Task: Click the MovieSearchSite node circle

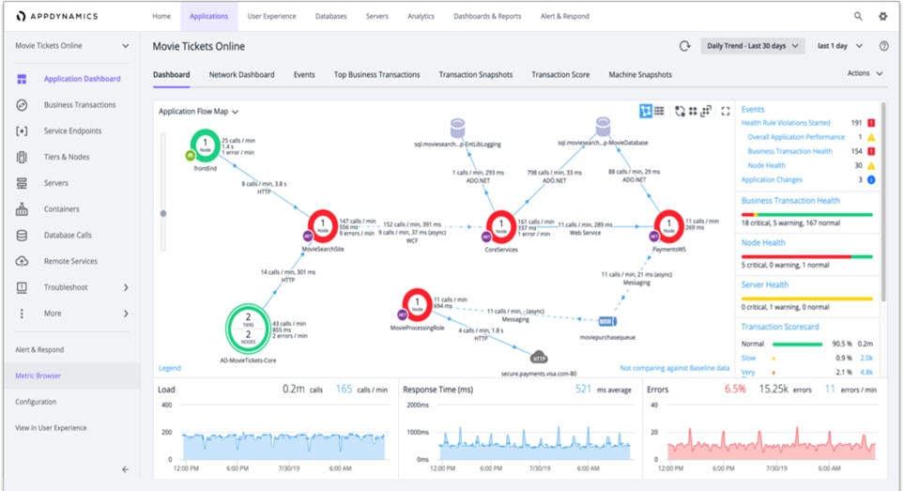Action: (x=323, y=225)
